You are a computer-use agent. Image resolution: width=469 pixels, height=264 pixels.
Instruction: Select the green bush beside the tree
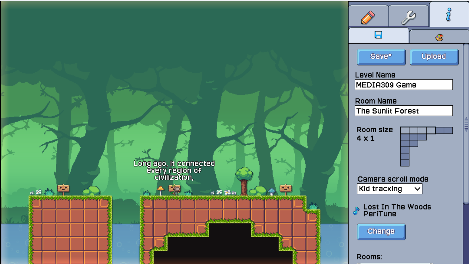coord(258,191)
